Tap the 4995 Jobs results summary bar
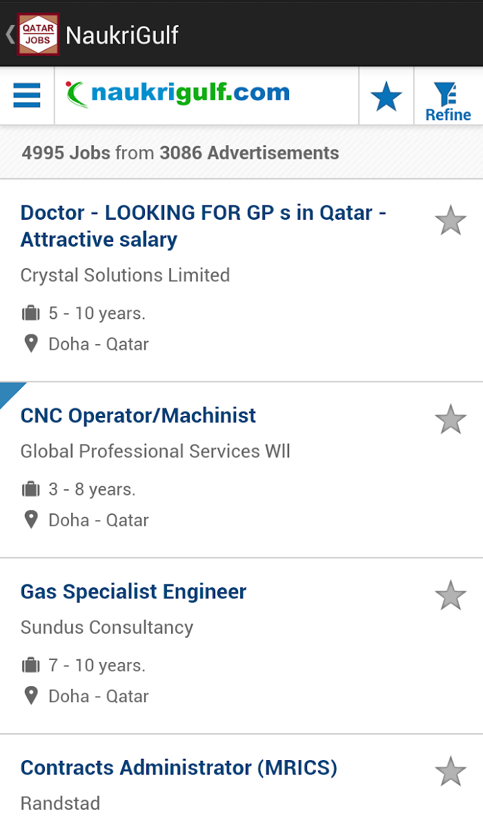Screen dimensions: 483x832 241,153
